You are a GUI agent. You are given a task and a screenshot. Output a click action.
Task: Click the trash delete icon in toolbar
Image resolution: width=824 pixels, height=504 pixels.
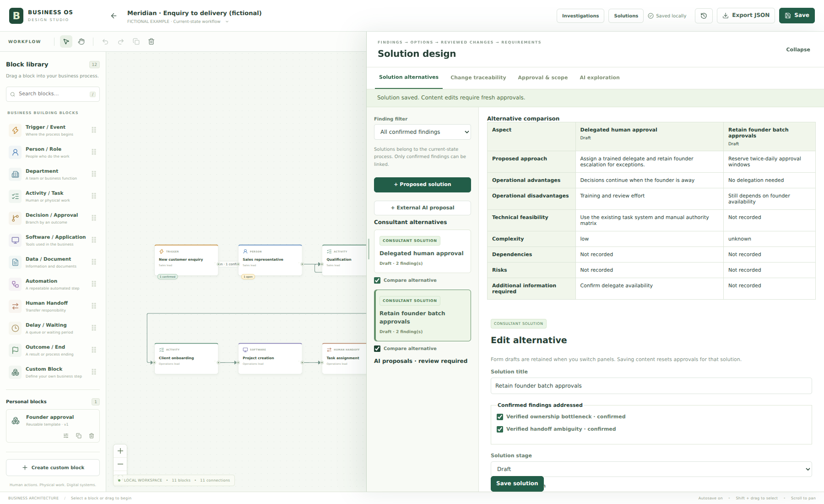[x=152, y=42]
